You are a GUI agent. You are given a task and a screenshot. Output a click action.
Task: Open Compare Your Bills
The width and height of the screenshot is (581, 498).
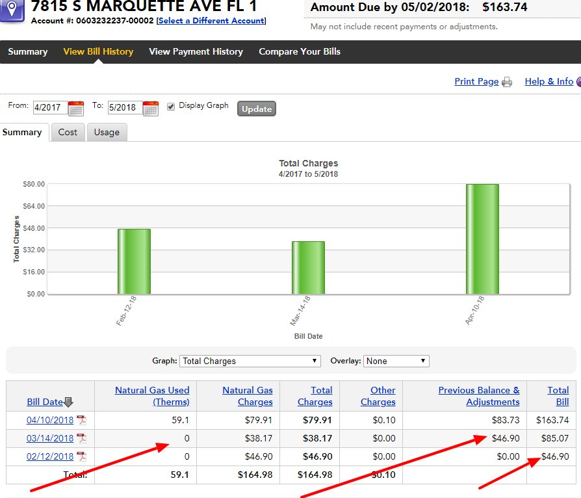click(x=300, y=51)
